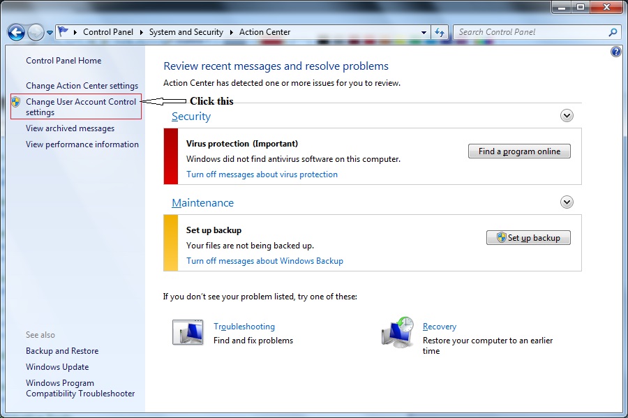
Task: Close the Action Center window
Action: 606,7
